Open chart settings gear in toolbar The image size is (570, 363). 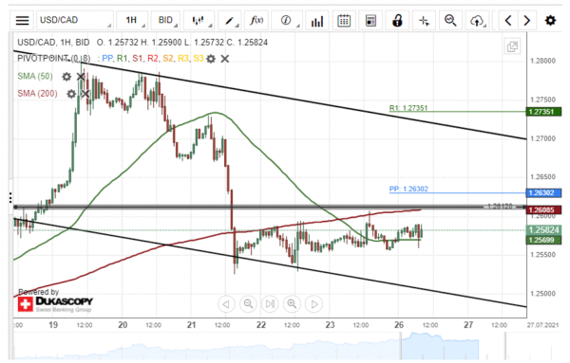pyautogui.click(x=550, y=20)
